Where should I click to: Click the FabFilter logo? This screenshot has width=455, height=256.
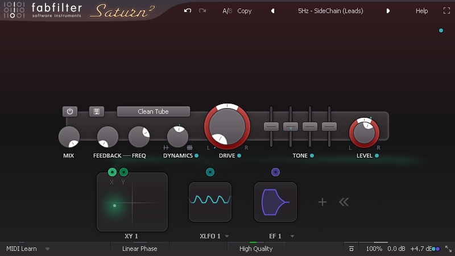[x=43, y=10]
